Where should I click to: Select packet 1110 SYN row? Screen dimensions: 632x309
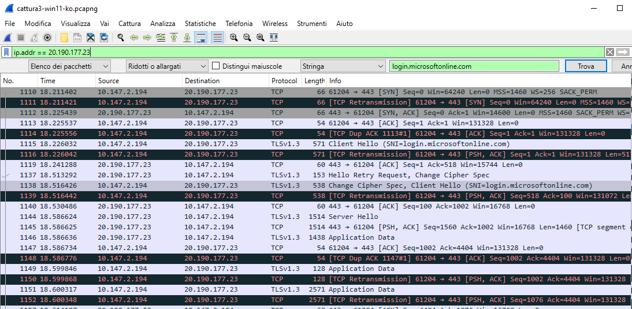[316, 92]
